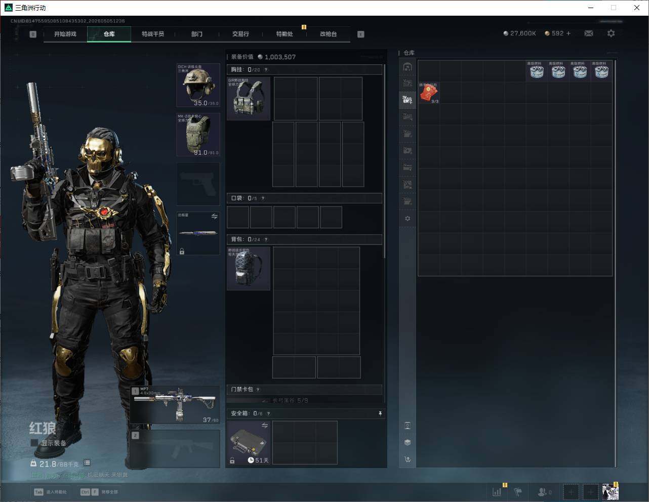Select the main stash icon atop warehouse sidebar
The width and height of the screenshot is (649, 502).
(x=408, y=67)
